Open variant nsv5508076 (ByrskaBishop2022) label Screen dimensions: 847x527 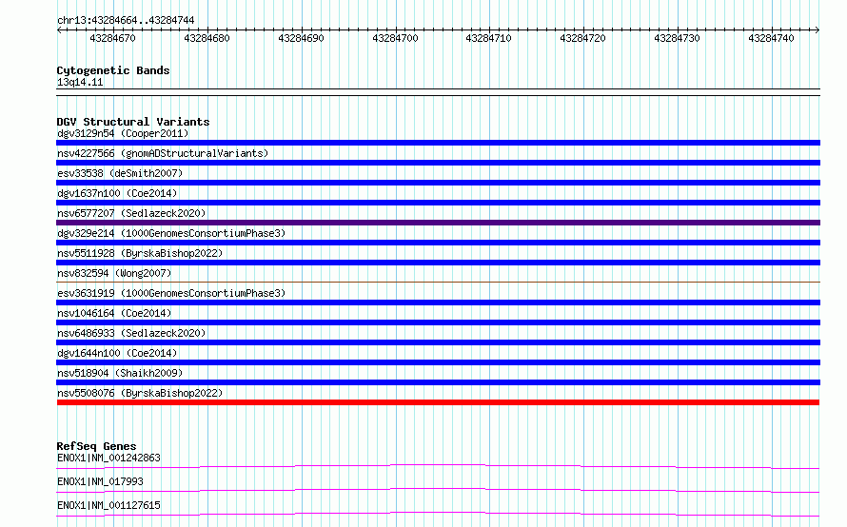click(140, 393)
